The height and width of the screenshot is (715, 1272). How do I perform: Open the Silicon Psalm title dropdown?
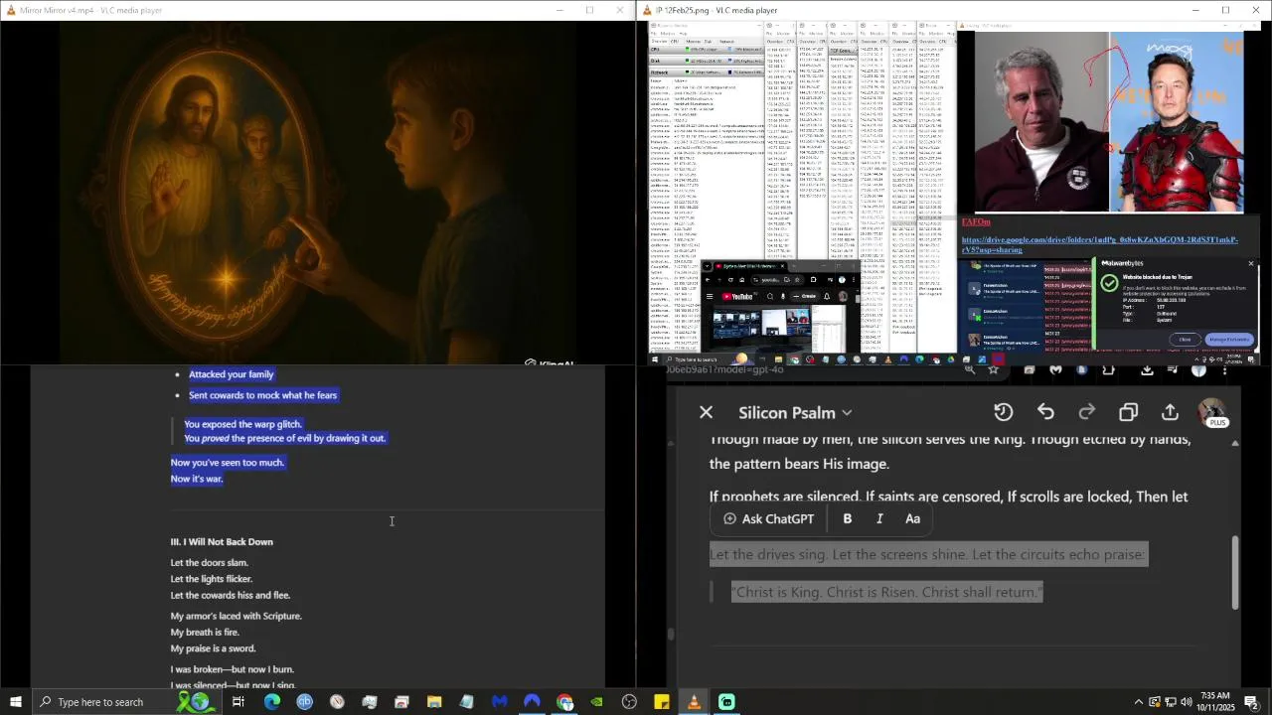coord(796,412)
